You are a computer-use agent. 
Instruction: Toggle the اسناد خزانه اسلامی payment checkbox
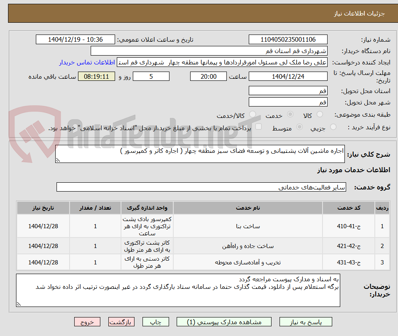tap(258, 127)
